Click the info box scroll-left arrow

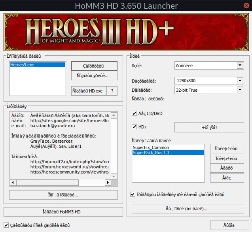tap(13, 182)
